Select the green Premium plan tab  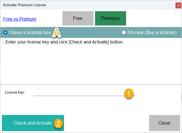[111, 18]
